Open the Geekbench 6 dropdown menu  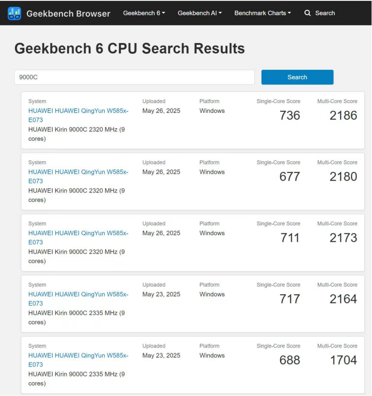tap(144, 13)
